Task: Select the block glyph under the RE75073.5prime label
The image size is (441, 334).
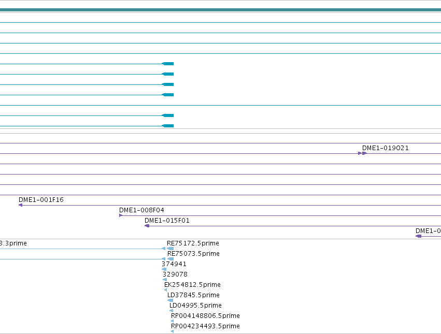Action: click(170, 259)
